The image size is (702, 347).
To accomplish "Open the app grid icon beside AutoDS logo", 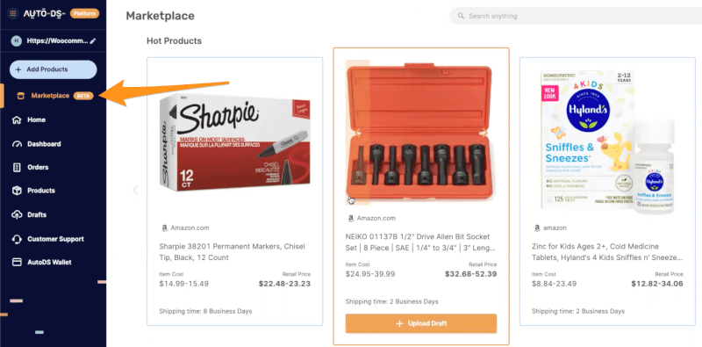I will (13, 13).
